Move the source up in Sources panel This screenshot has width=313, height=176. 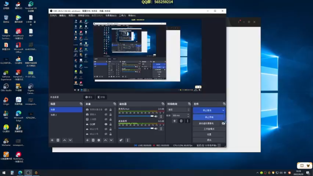coord(105,140)
